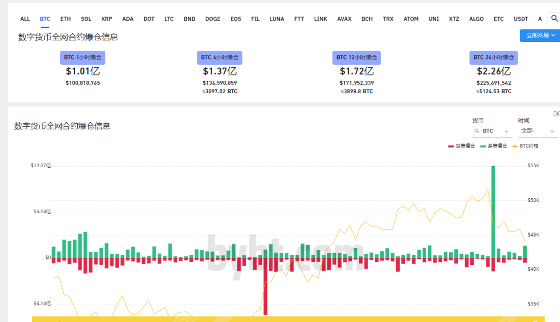The image size is (560, 322).
Task: Click the $12.27亿 y-axis label
Action: point(41,166)
